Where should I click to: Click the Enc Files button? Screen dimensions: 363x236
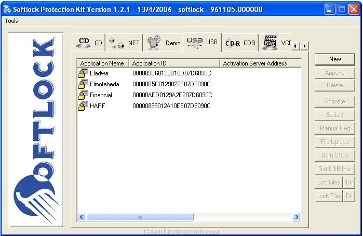[329, 182]
